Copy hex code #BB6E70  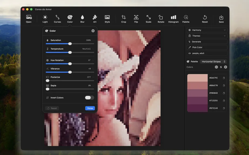(x=224, y=85)
